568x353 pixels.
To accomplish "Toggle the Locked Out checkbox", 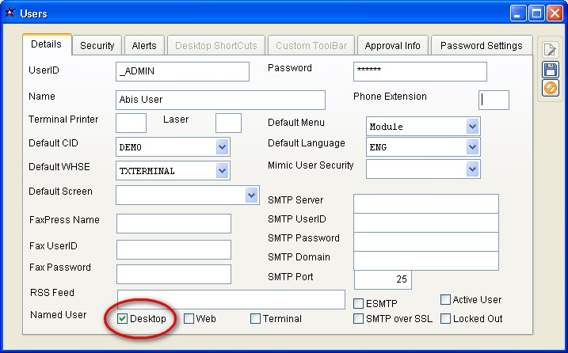I will click(446, 319).
